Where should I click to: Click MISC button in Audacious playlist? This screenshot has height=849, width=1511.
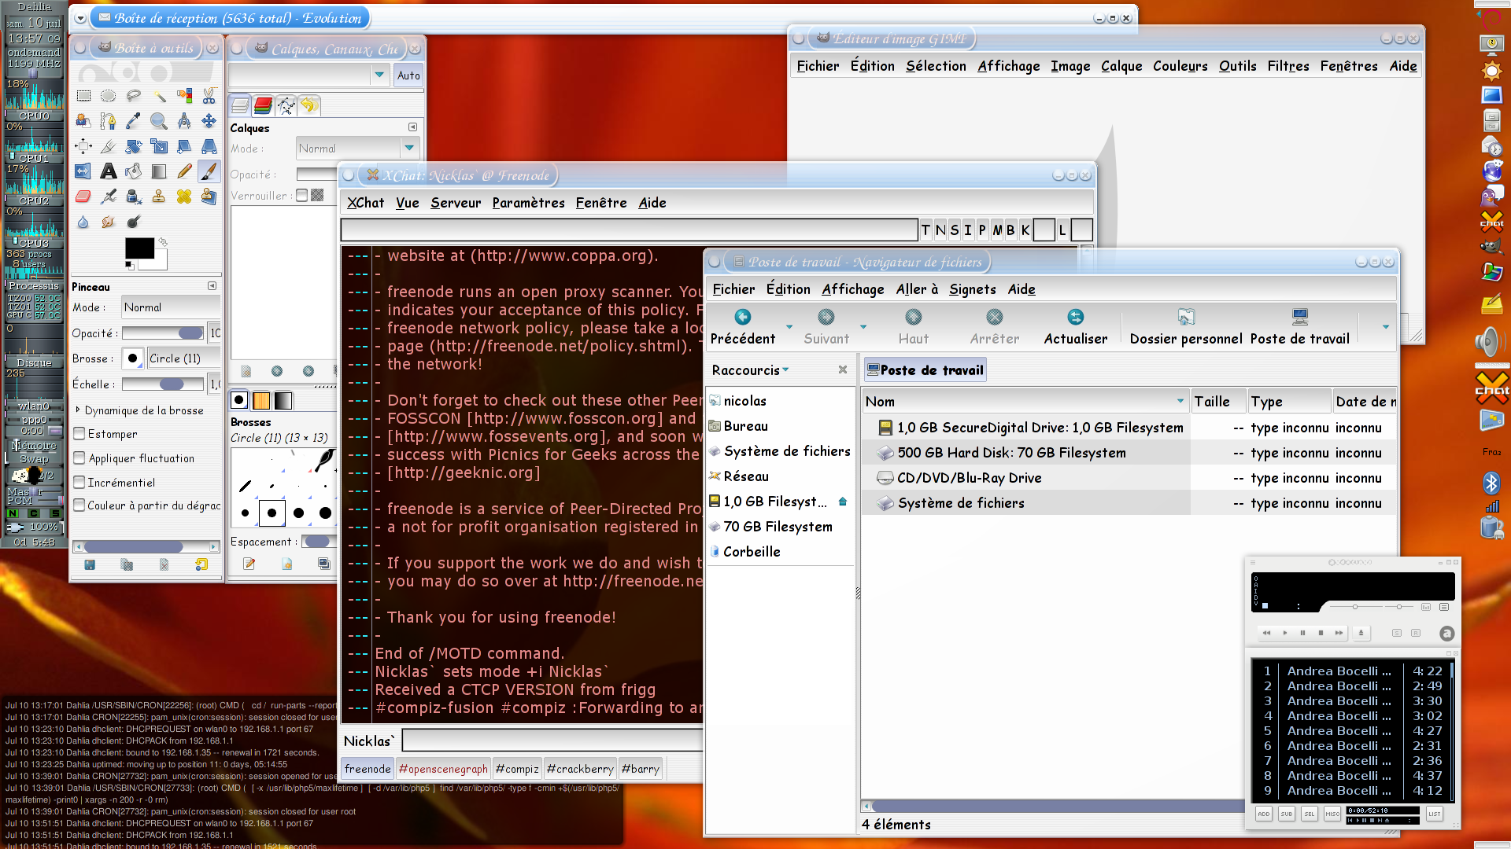coord(1332,814)
